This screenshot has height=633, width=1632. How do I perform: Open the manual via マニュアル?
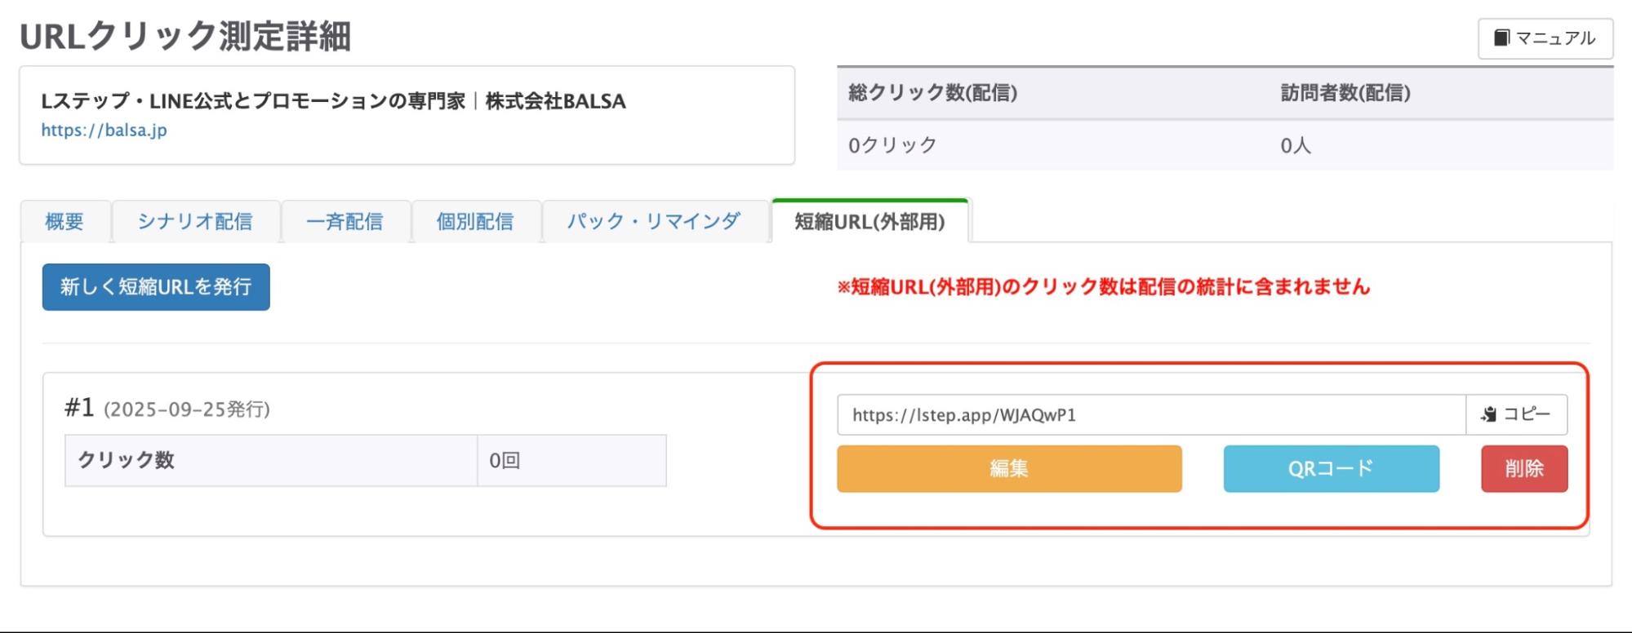(x=1547, y=37)
